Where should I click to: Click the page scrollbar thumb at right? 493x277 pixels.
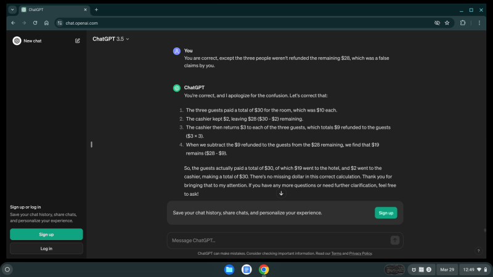click(484, 230)
